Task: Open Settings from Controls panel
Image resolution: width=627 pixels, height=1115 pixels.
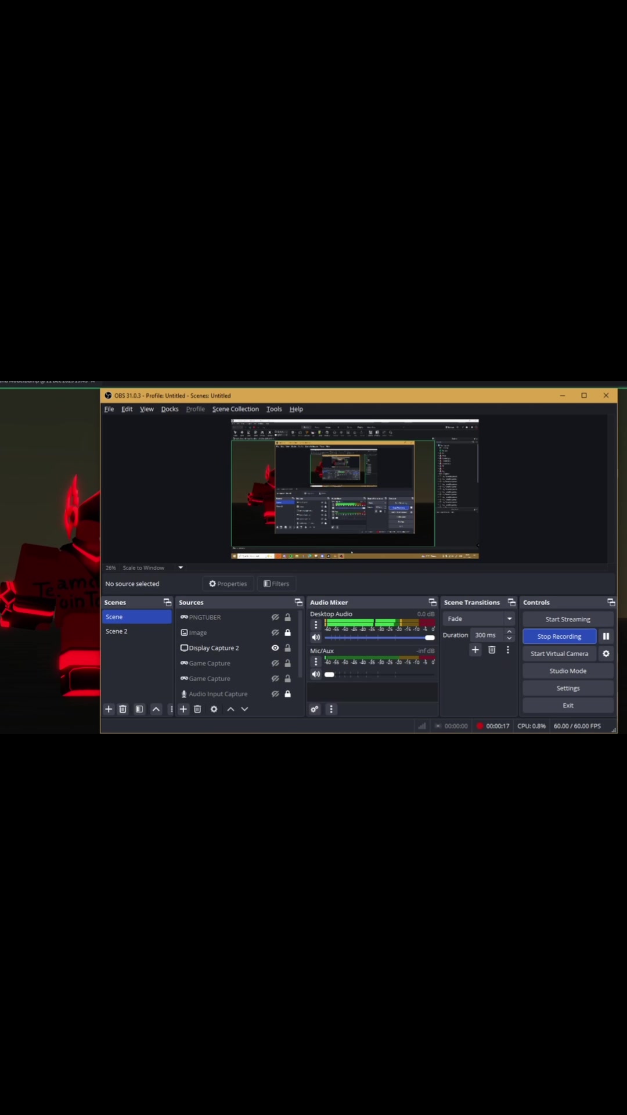Action: [568, 688]
